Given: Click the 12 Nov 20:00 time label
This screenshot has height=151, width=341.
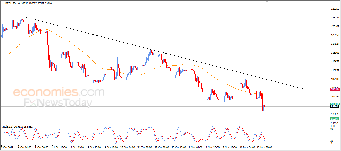Looking at the screenshot, I should (x=264, y=147).
